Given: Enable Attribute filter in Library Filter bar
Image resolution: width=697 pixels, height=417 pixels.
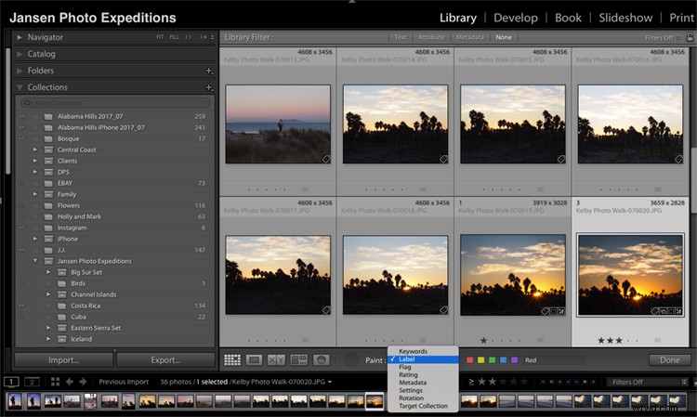Looking at the screenshot, I should coord(431,37).
